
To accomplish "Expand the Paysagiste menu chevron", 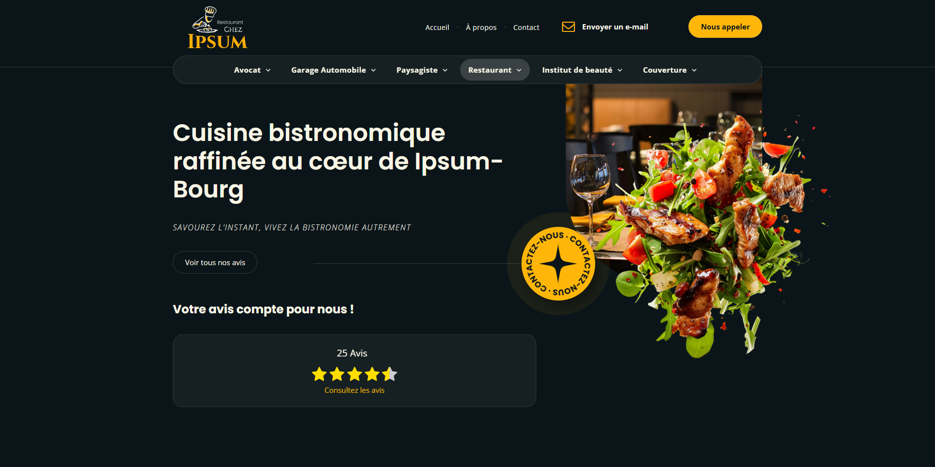I will [445, 70].
